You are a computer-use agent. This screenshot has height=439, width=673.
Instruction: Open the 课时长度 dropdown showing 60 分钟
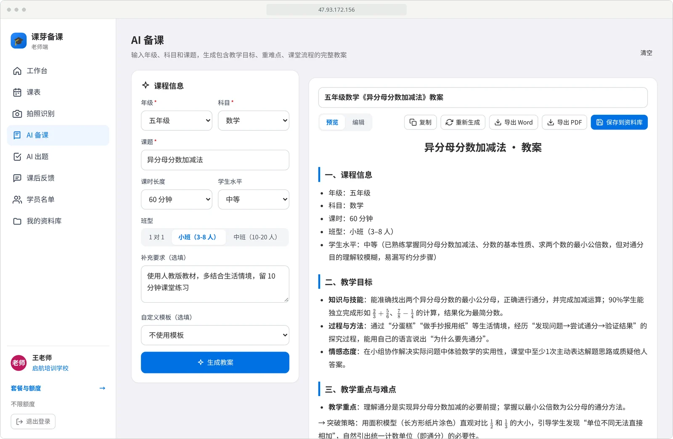pyautogui.click(x=177, y=200)
